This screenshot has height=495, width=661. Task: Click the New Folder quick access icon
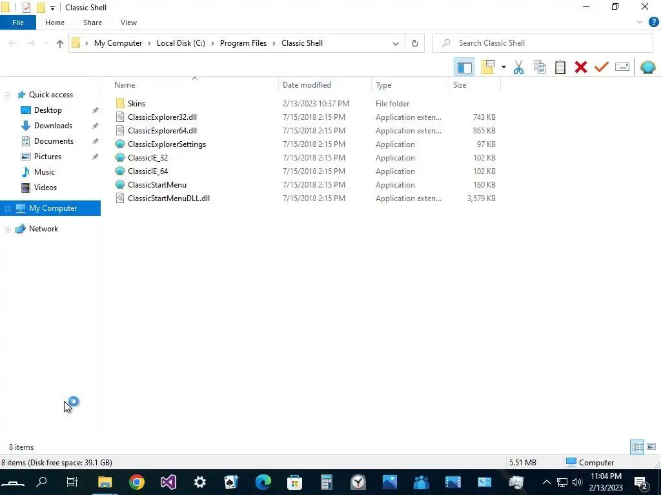tap(41, 8)
